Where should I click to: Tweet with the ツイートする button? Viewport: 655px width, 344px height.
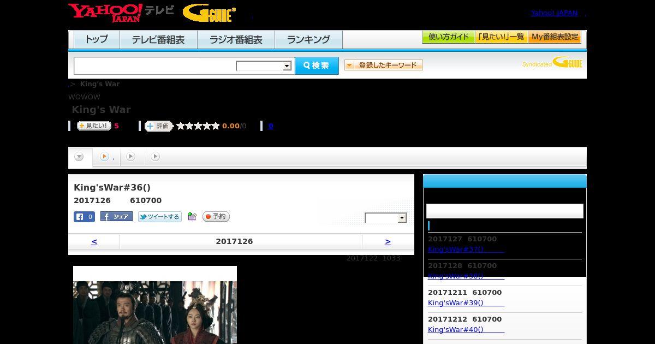coord(159,217)
